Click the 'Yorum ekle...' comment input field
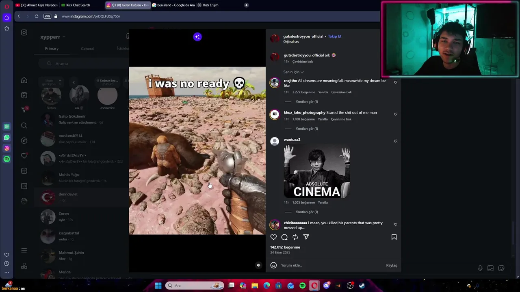520x292 pixels. pos(331,265)
